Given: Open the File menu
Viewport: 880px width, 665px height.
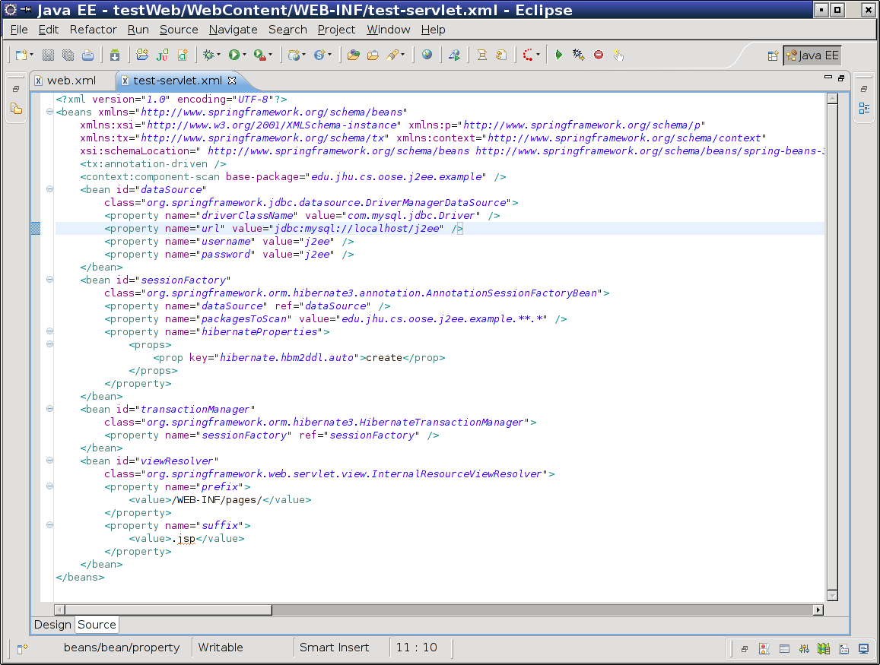Looking at the screenshot, I should point(19,30).
